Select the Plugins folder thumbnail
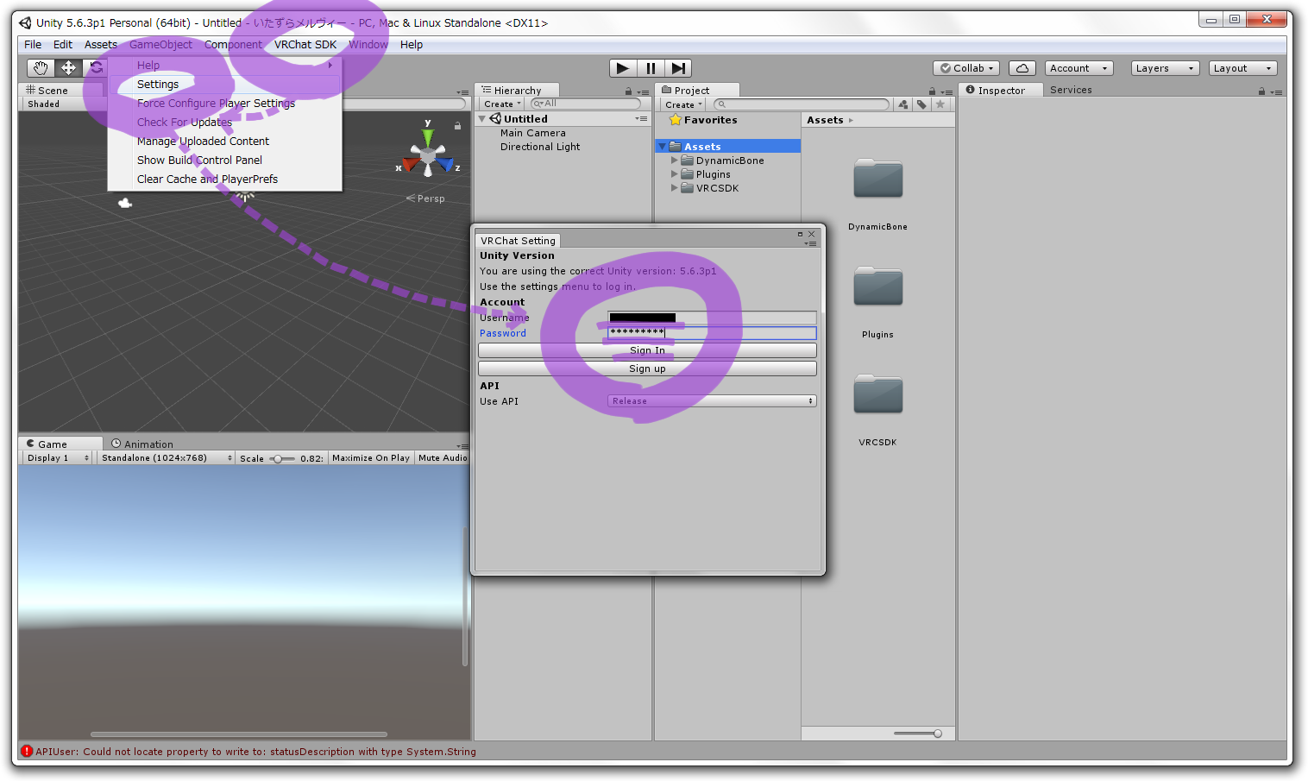The width and height of the screenshot is (1308, 781). pyautogui.click(x=877, y=286)
